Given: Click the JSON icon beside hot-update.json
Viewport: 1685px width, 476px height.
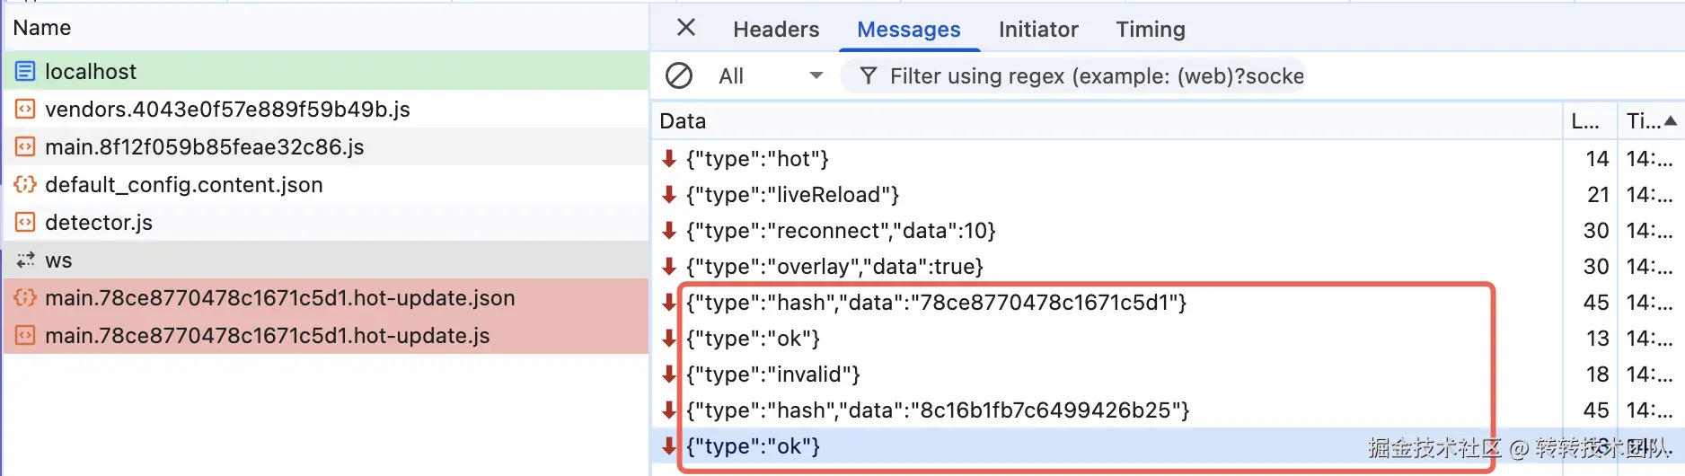Looking at the screenshot, I should pos(25,297).
